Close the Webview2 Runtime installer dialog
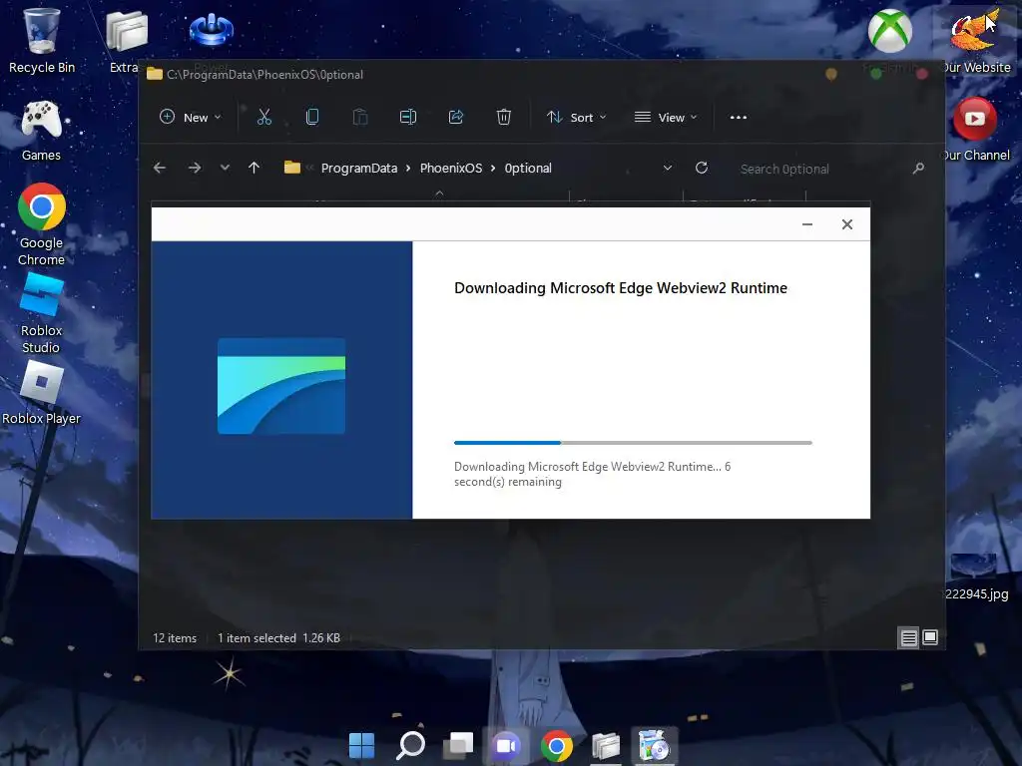Screen dimensions: 1022x766 click(846, 224)
